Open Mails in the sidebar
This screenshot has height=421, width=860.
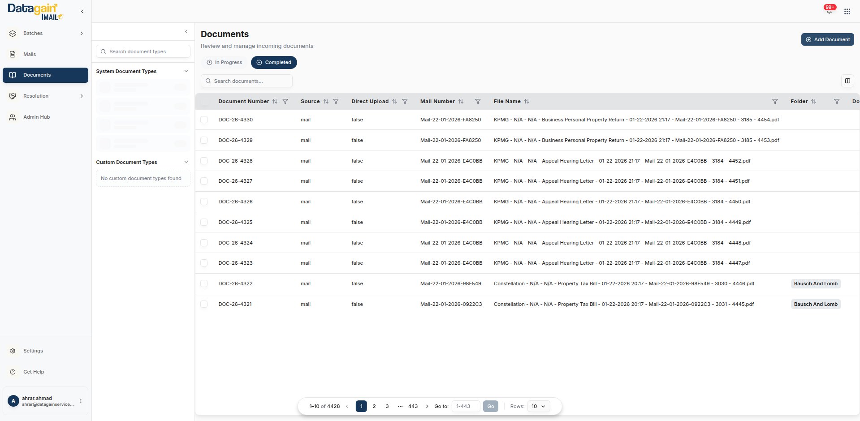click(30, 54)
